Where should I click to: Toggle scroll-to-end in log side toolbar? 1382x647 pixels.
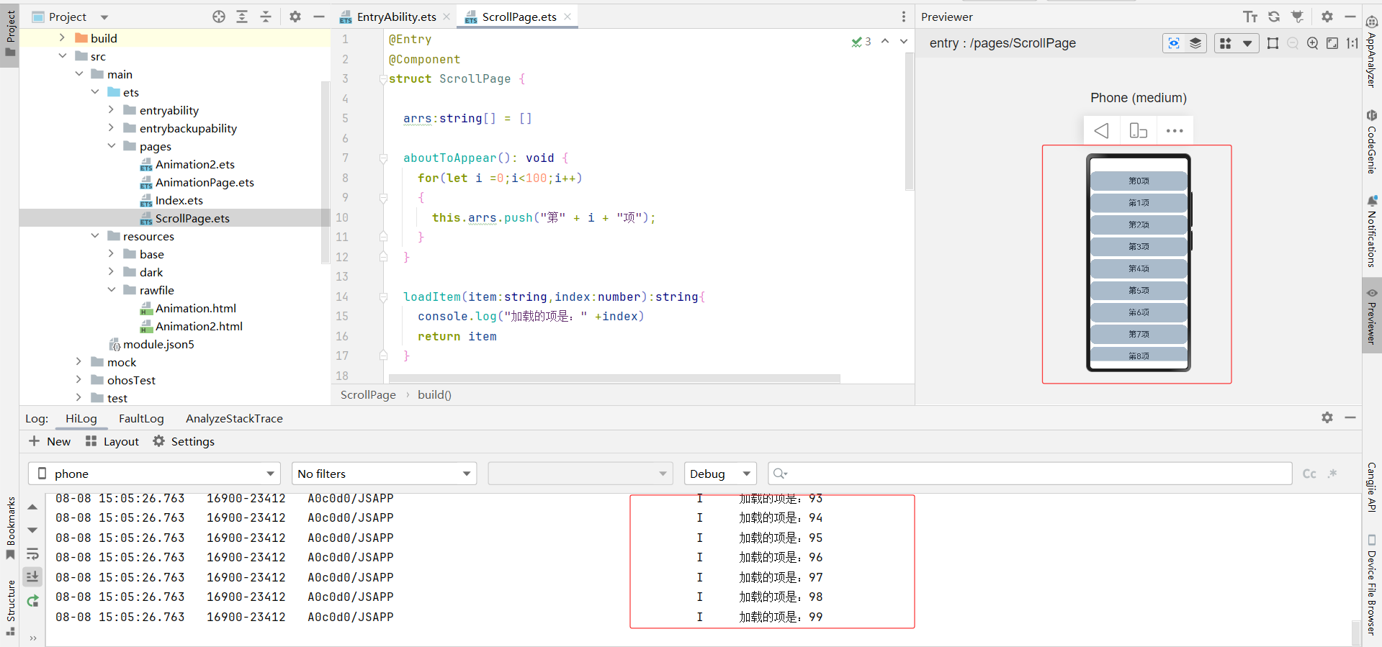point(32,576)
